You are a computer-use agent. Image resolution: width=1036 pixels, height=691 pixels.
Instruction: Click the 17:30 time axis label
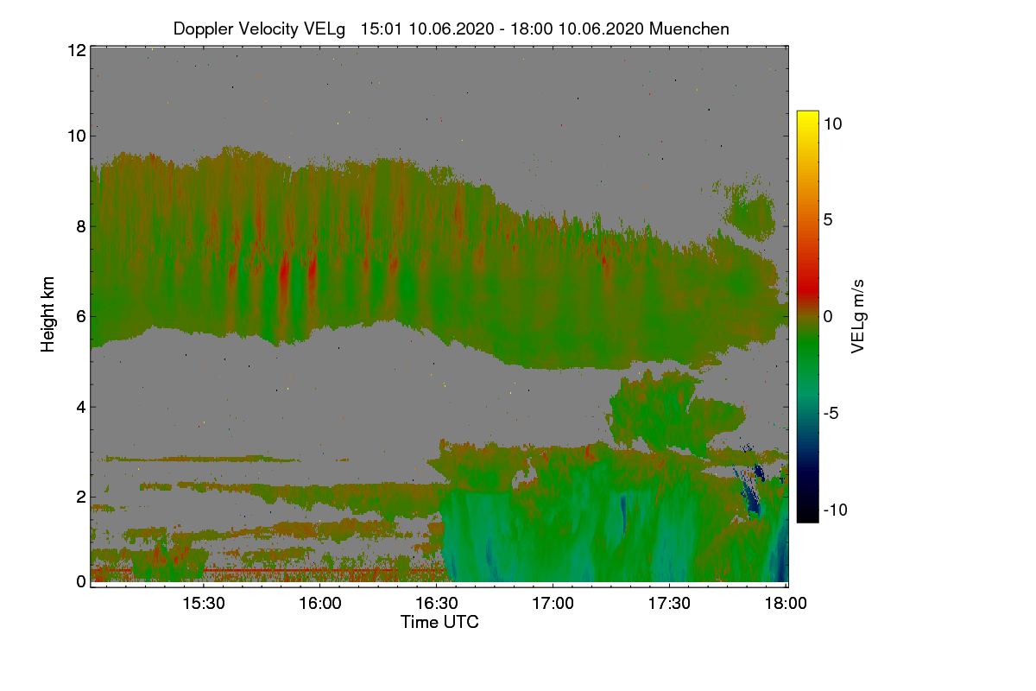pyautogui.click(x=669, y=604)
